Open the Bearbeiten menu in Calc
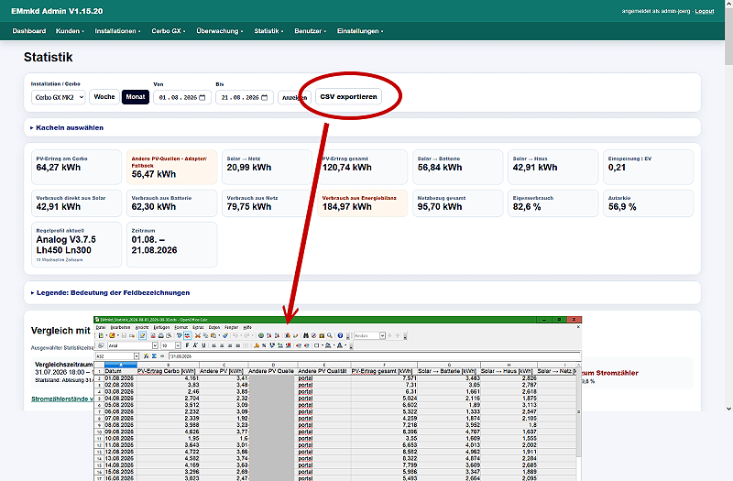Screen dimensions: 733x481 tap(120, 327)
